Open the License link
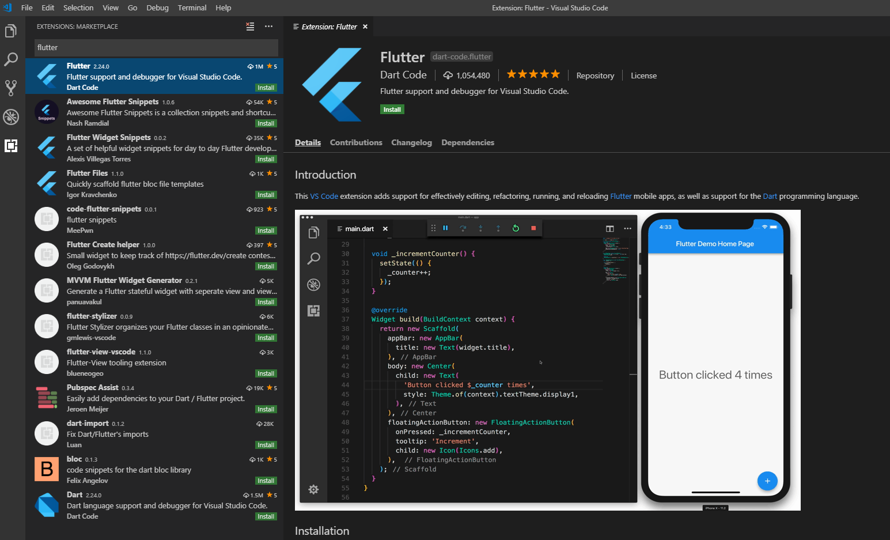 [x=643, y=75]
